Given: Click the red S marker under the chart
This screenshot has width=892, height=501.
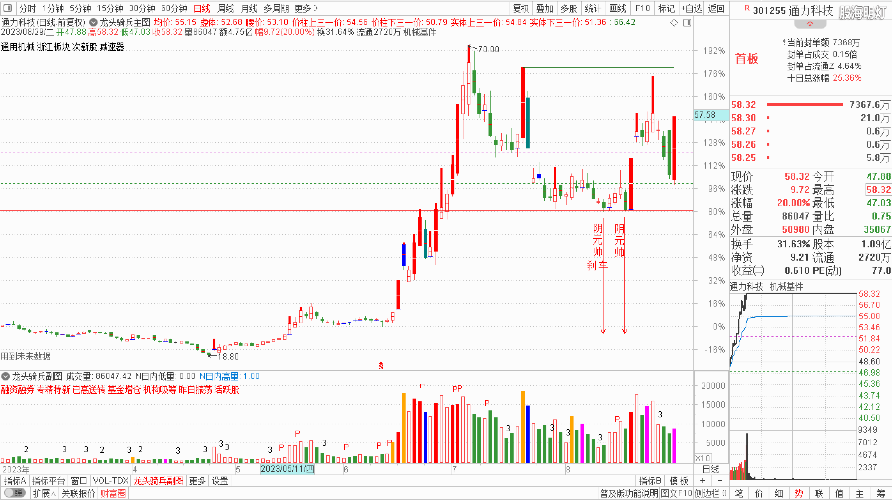Looking at the screenshot, I should pos(381,366).
